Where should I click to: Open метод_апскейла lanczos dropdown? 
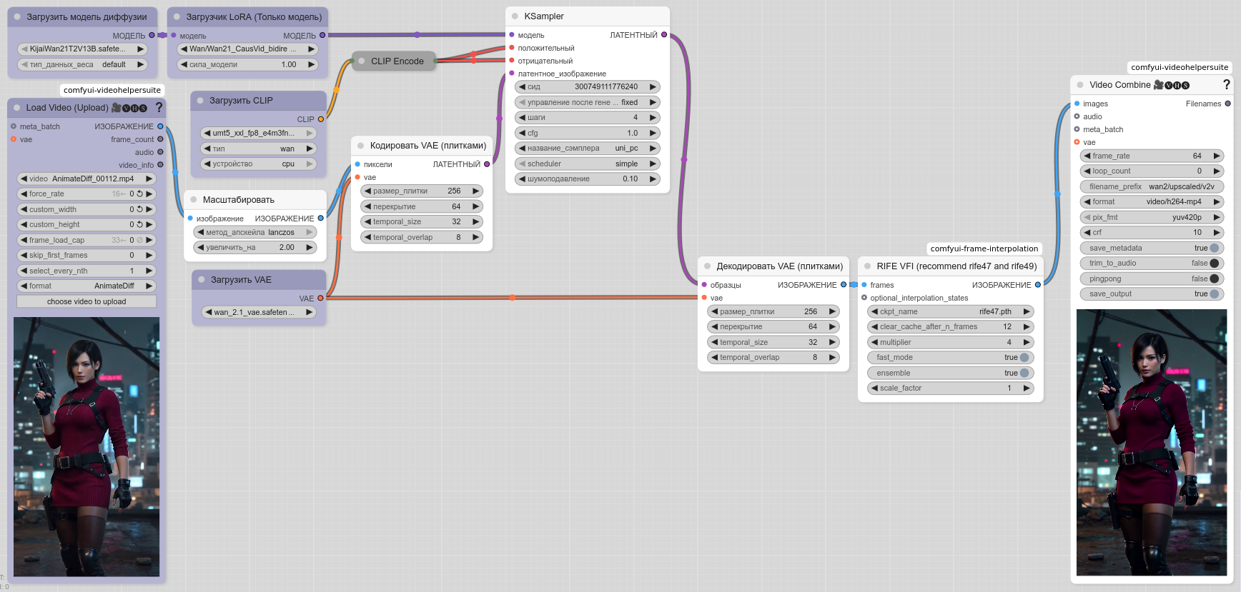255,233
